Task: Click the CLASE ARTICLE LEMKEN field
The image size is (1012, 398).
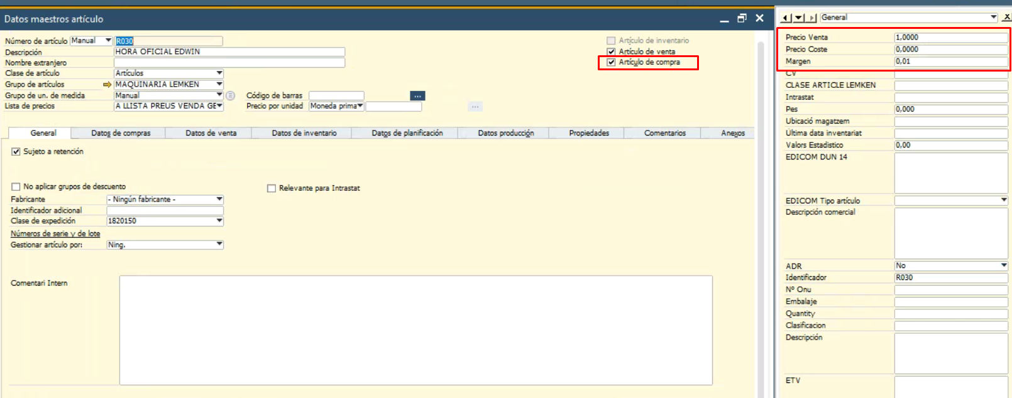Action: click(x=951, y=85)
